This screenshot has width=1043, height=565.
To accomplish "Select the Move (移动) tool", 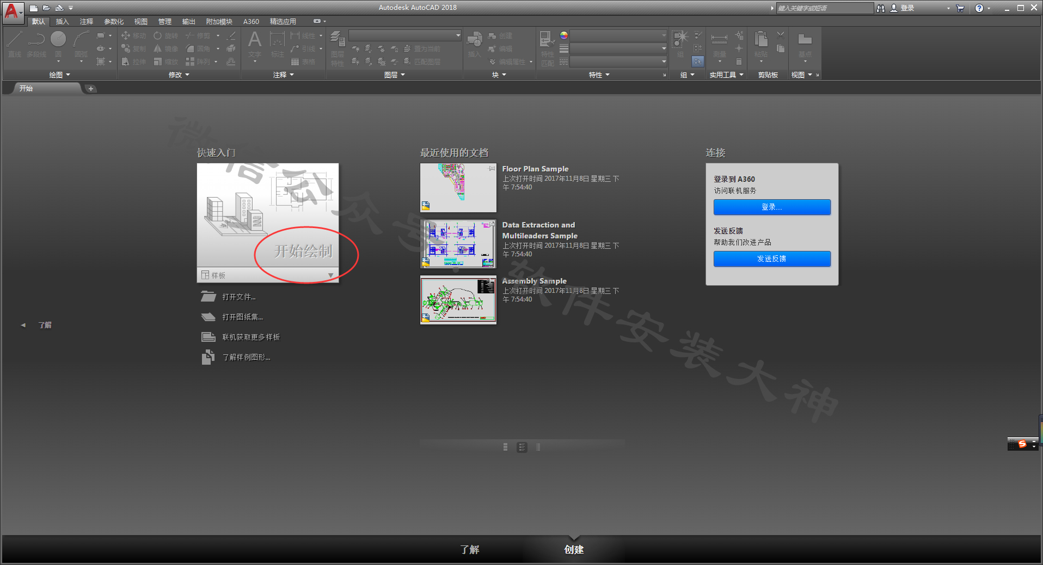I will (134, 35).
